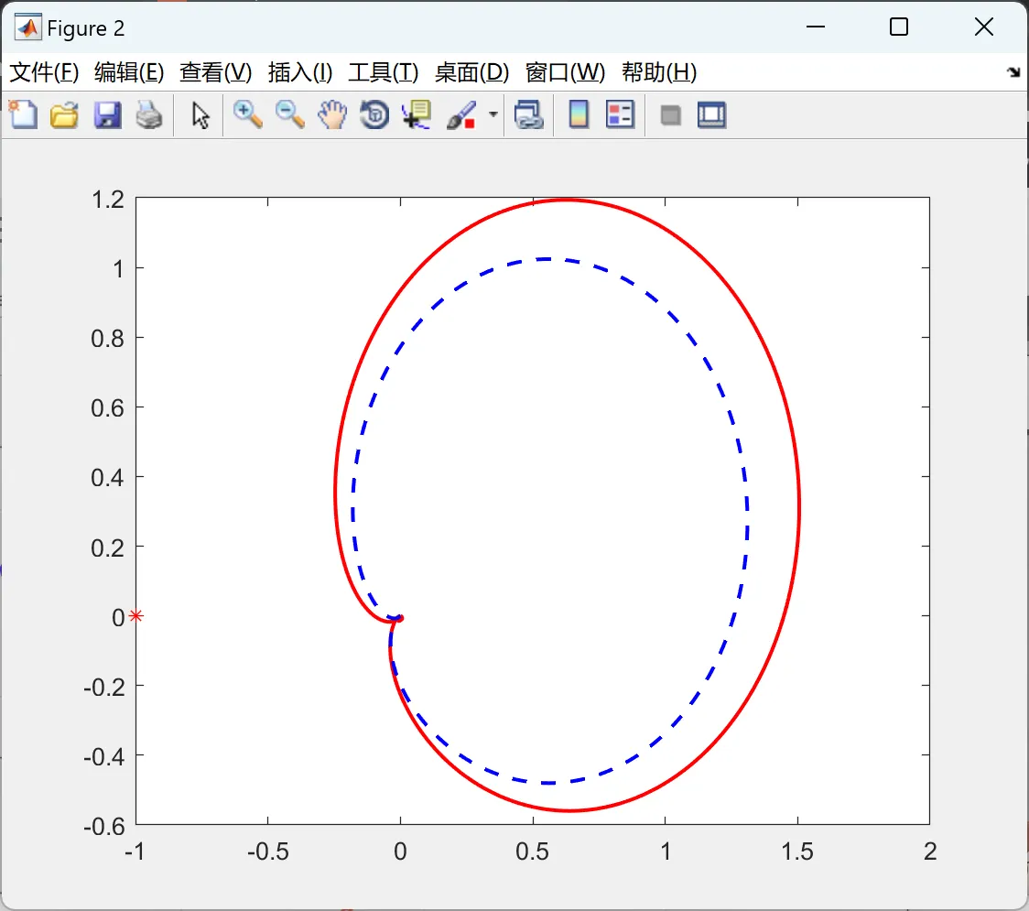Click the red asterisk marker at -1
The image size is (1029, 911).
(136, 616)
